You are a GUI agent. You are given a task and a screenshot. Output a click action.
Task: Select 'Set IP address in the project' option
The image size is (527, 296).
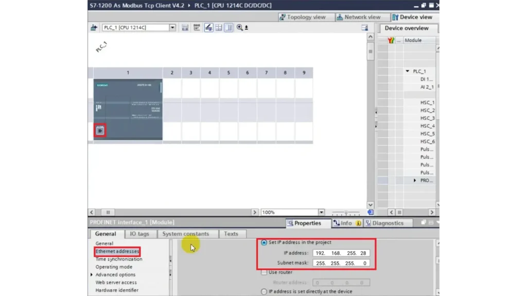click(x=264, y=242)
